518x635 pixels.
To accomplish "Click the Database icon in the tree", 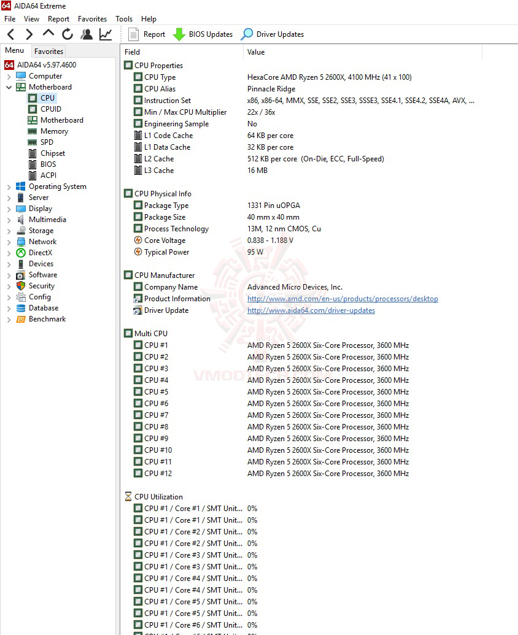I will click(x=21, y=308).
